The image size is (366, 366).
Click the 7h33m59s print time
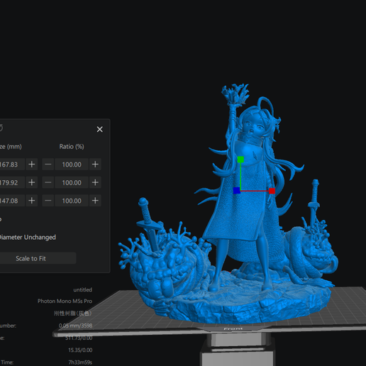point(80,362)
